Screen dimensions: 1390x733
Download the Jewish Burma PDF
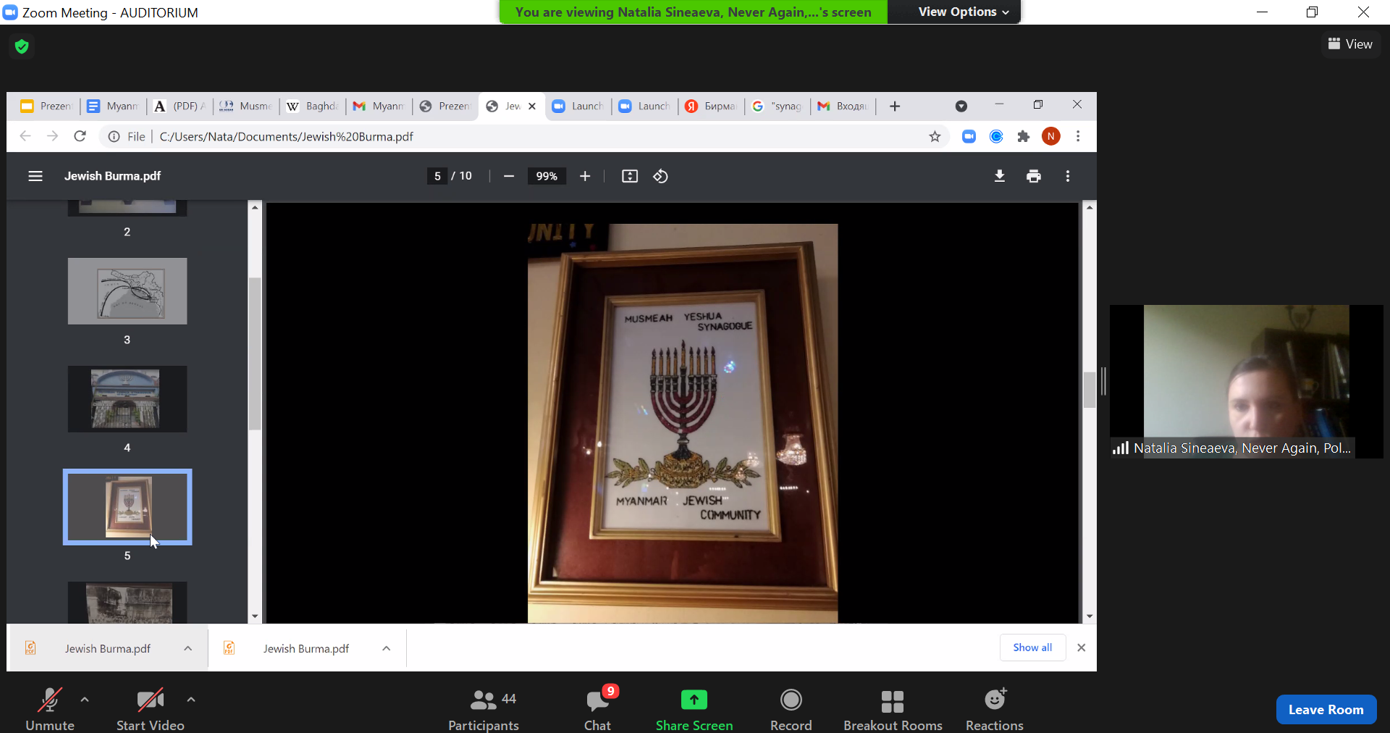pyautogui.click(x=999, y=176)
